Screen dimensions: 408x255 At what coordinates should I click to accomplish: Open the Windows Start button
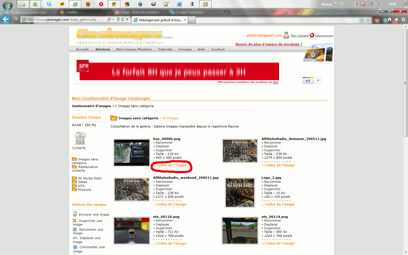point(7,5)
